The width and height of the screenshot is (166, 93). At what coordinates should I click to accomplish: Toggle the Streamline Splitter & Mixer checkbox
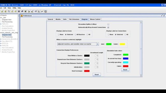click(x=108, y=24)
